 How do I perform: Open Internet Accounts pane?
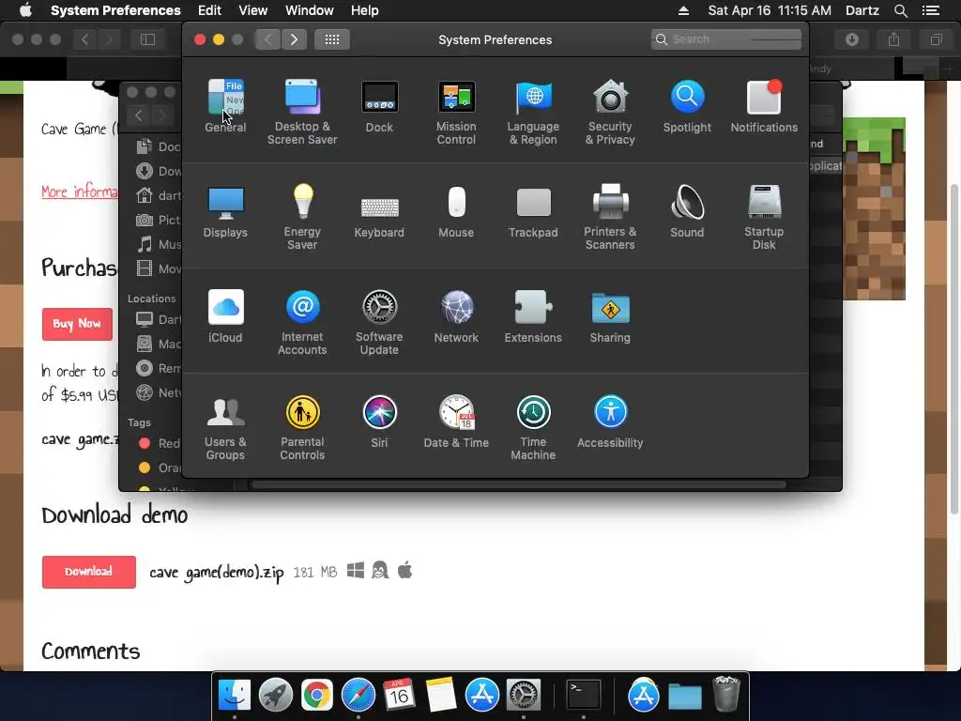[302, 323]
